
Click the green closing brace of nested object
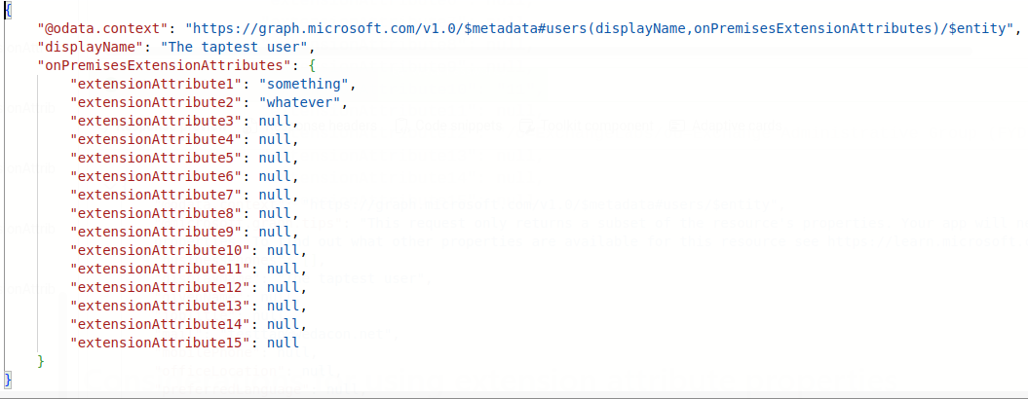(41, 361)
